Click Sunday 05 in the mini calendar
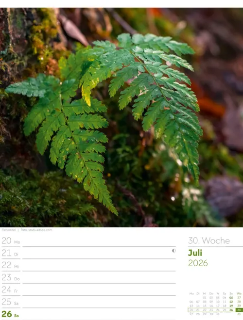This screenshot has height=320, width=243. coord(231,298)
